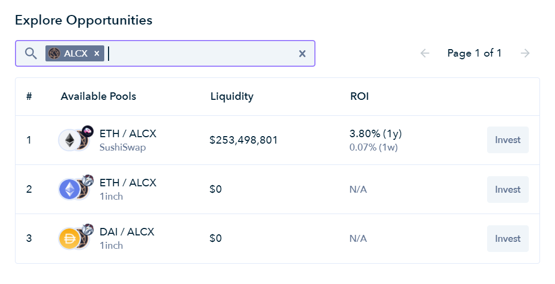This screenshot has width=555, height=284.
Task: Click the Liquidity column header
Action: pos(232,97)
